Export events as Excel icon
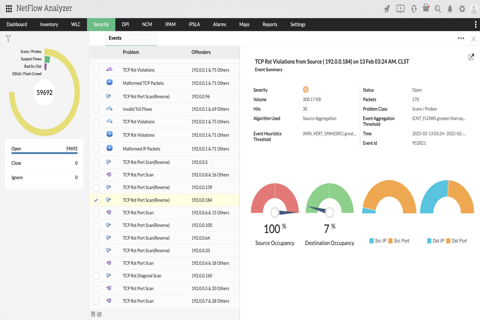 click(99, 314)
